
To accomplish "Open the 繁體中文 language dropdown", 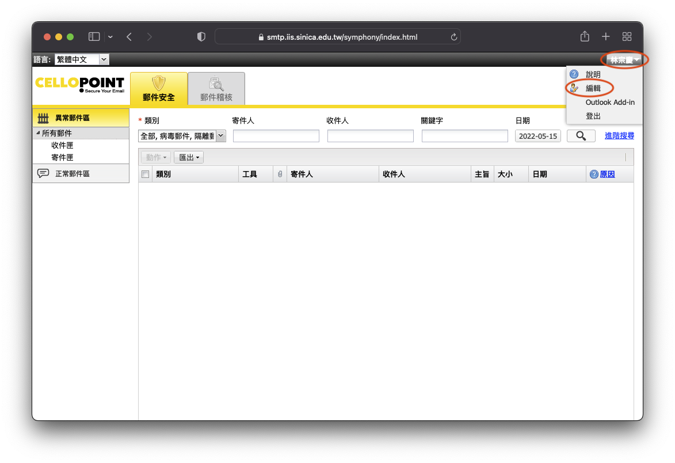I will [x=82, y=59].
